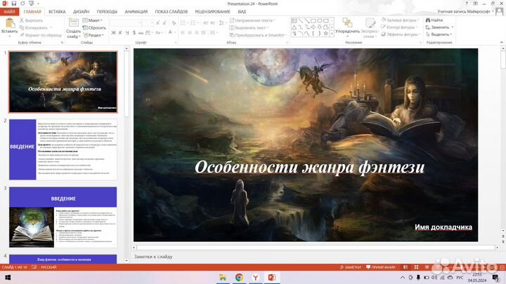Select the oval shape in shapes gallery

(320, 20)
